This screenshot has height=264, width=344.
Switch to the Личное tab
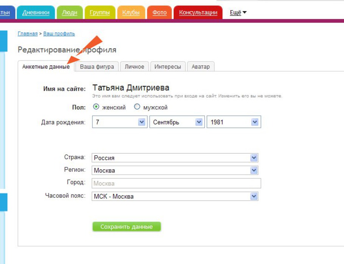tap(134, 67)
